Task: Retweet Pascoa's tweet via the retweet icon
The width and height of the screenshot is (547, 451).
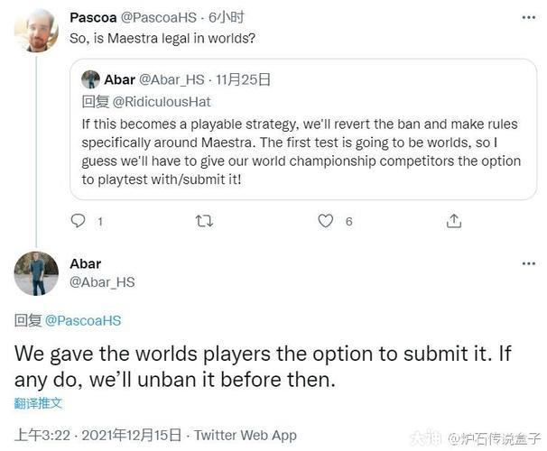Action: pos(204,220)
